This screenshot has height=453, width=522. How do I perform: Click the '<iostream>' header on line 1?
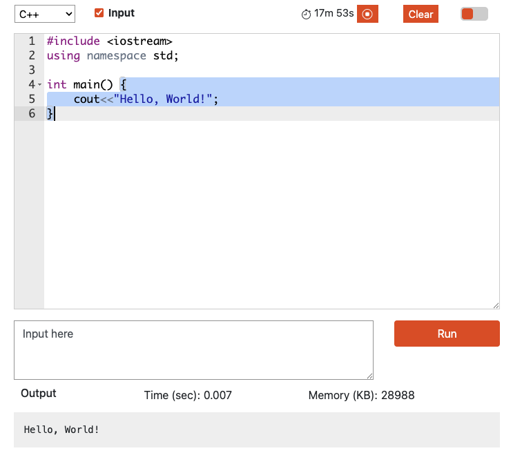coord(139,41)
